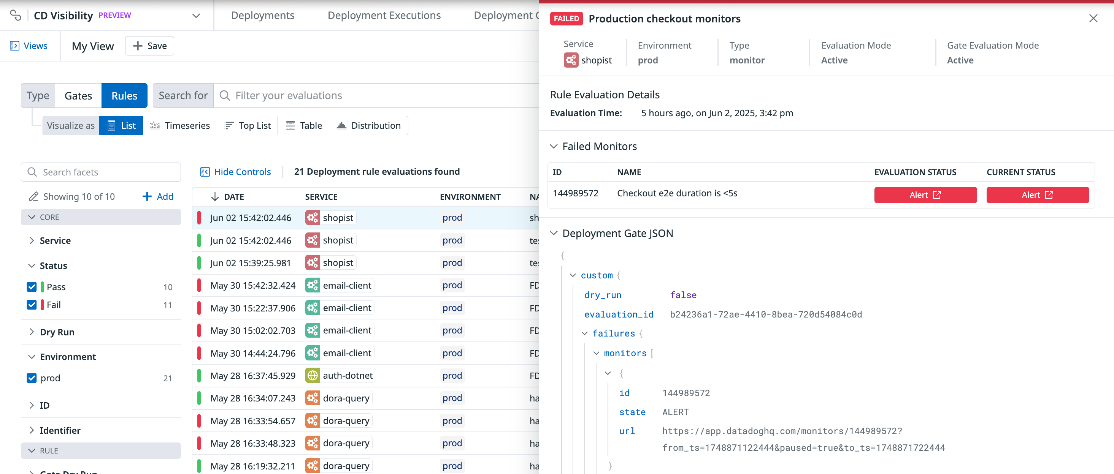1114x474 pixels.
Task: Switch to the Deployment Executions tab
Action: click(x=384, y=15)
